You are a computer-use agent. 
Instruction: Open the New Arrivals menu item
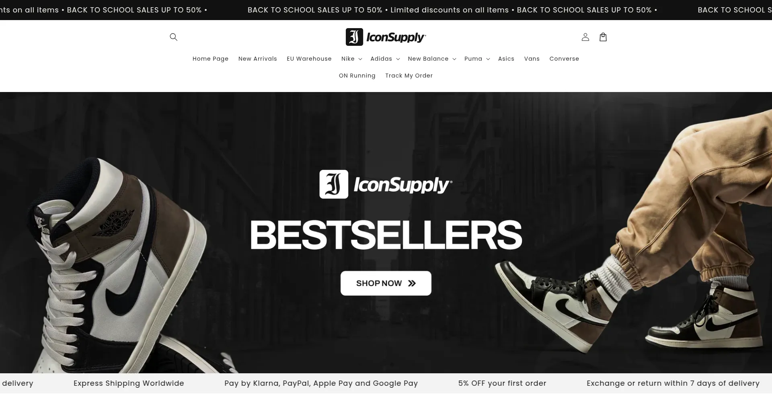(x=257, y=59)
